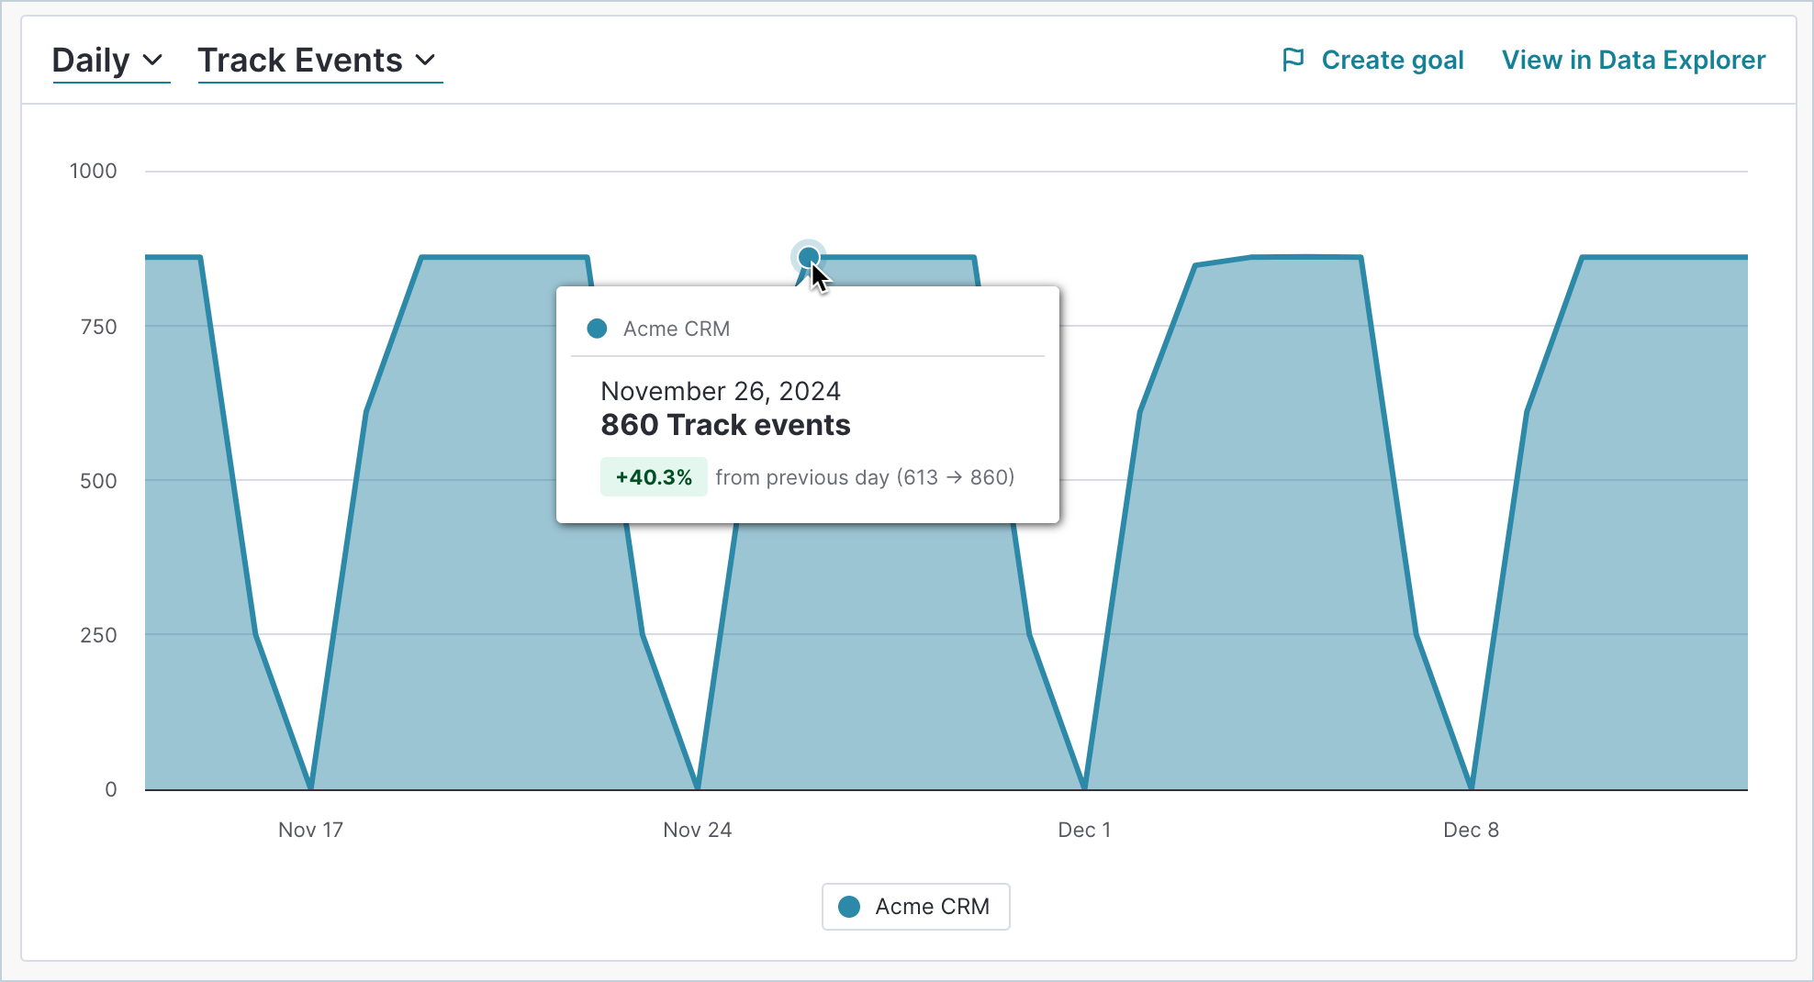Click the November 26, 2024 tooltip date
The width and height of the screenshot is (1814, 982).
coord(721,391)
